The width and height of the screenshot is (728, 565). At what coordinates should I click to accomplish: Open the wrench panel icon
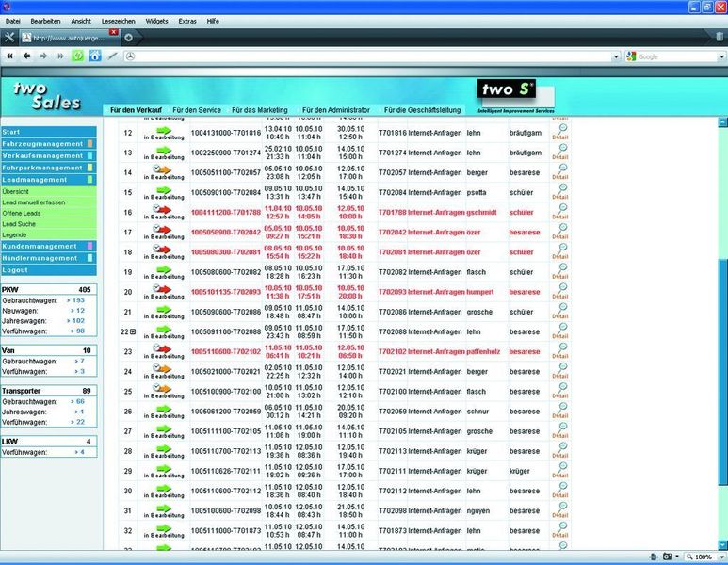click(x=9, y=38)
